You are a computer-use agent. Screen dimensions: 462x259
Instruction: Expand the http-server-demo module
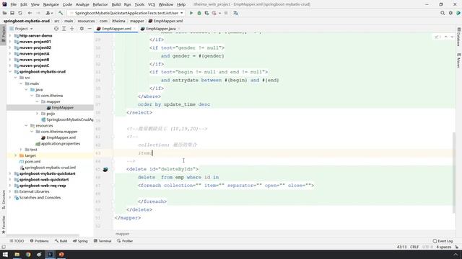(x=10, y=35)
